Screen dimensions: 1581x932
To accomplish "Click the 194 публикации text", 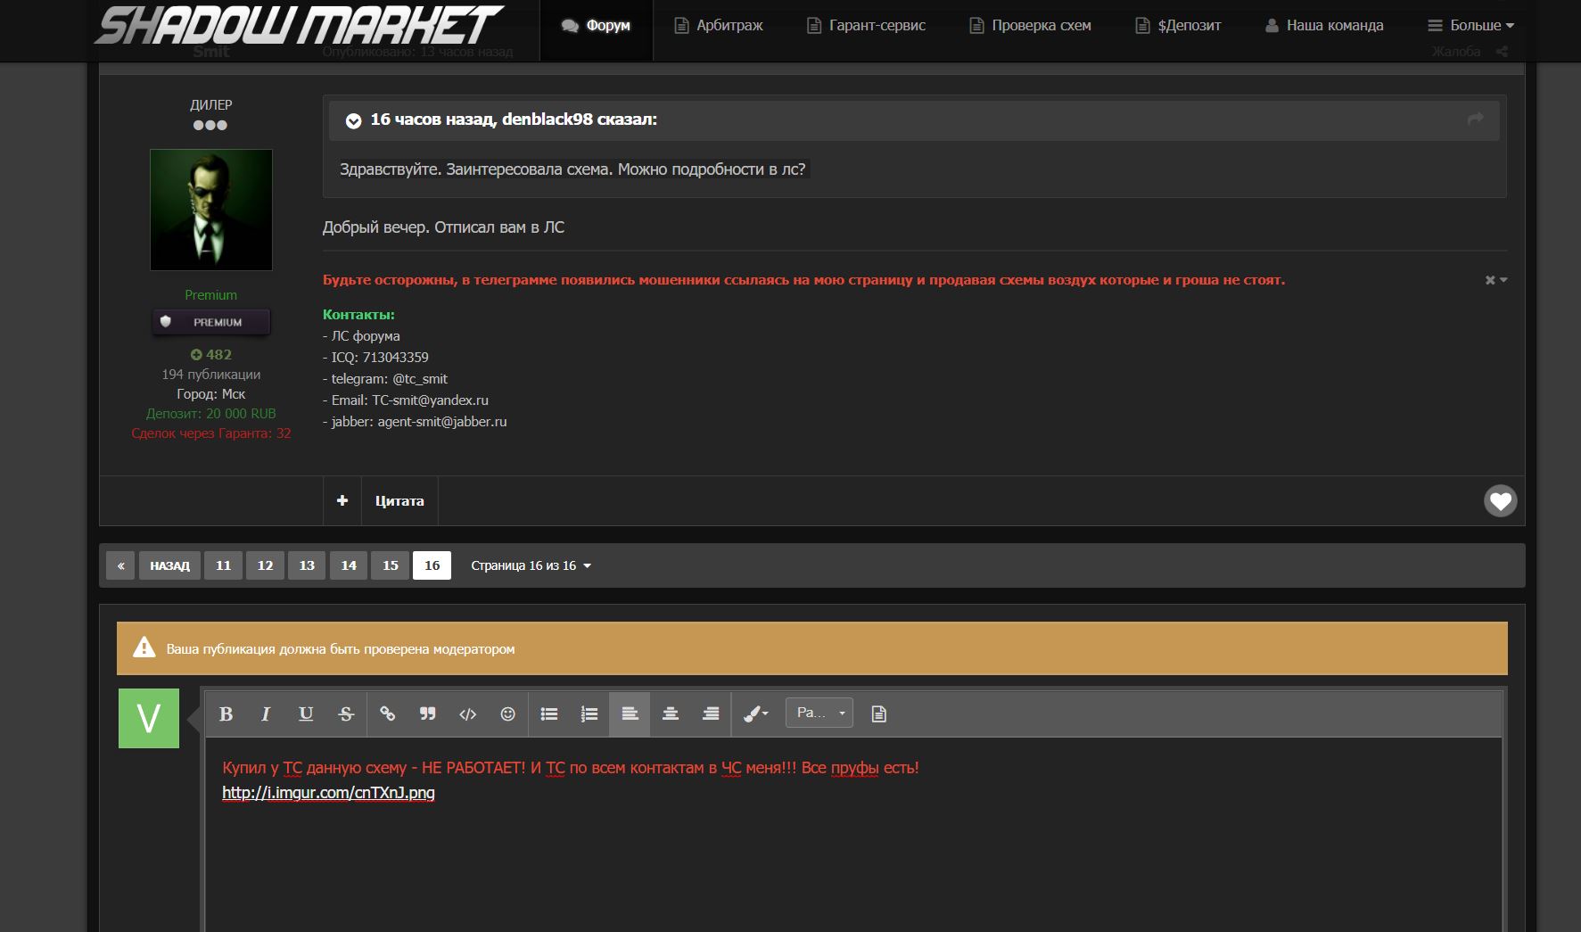I will click(211, 375).
